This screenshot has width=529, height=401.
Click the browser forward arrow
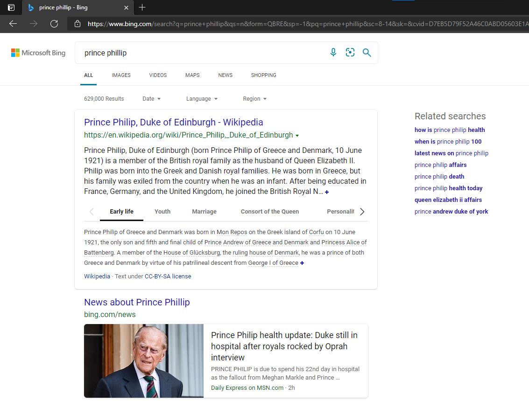[34, 24]
